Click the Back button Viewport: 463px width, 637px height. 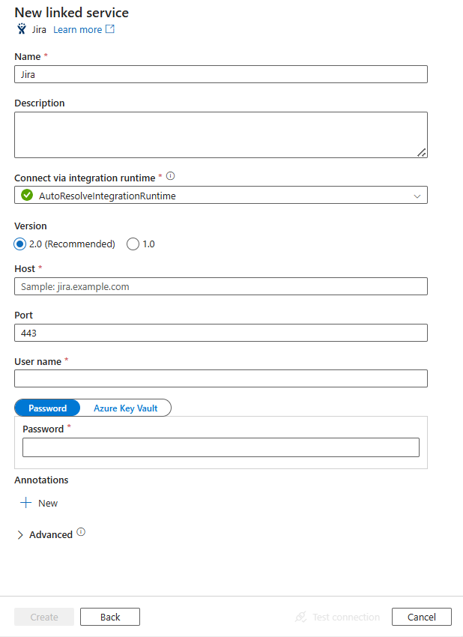tap(109, 617)
